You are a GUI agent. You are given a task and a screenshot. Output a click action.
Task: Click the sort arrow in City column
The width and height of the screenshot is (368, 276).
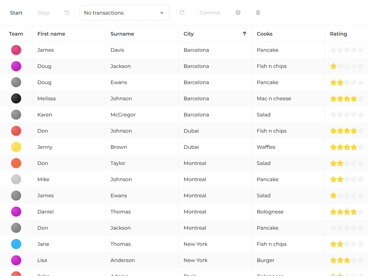coord(244,34)
